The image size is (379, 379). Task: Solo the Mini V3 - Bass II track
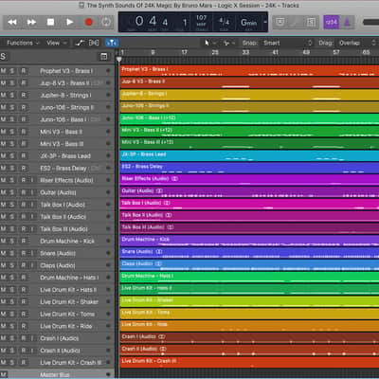(12, 132)
